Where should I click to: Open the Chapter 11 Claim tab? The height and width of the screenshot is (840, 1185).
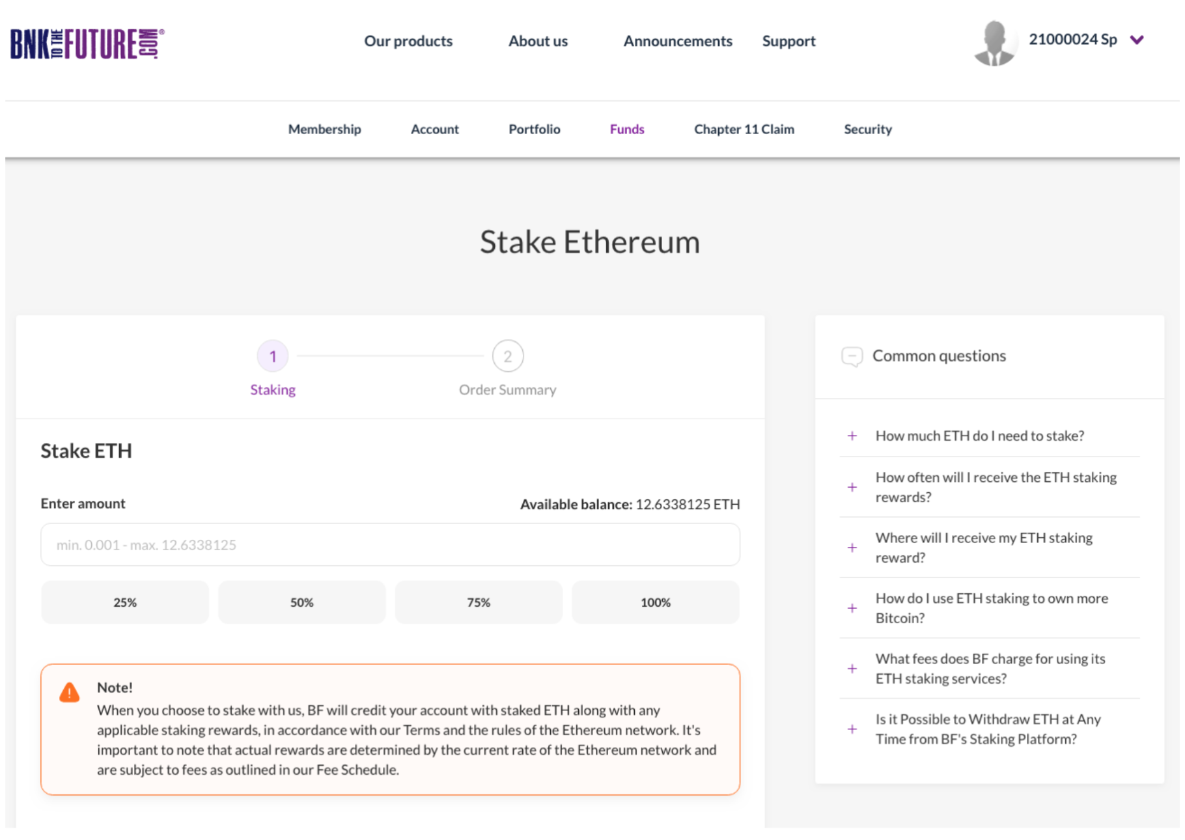(x=744, y=129)
